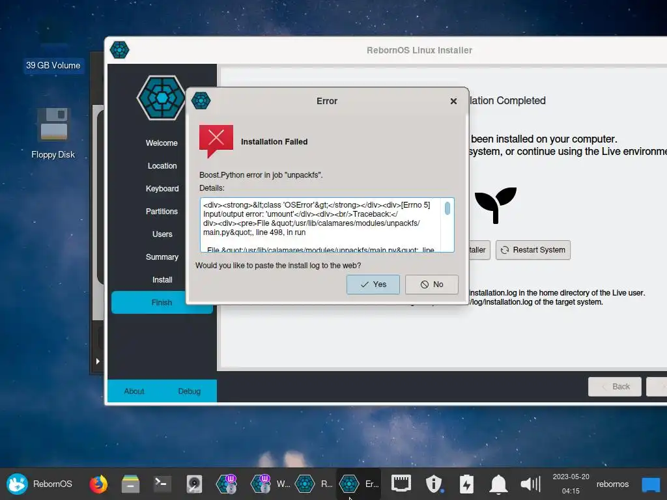This screenshot has height=500, width=667.
Task: Click the small arrow on the left panel edge
Action: tap(98, 361)
